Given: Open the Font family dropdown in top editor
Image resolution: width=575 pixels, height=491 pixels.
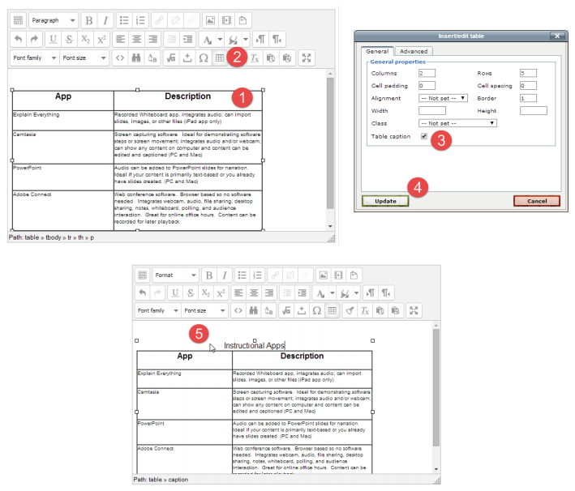Looking at the screenshot, I should click(x=35, y=58).
